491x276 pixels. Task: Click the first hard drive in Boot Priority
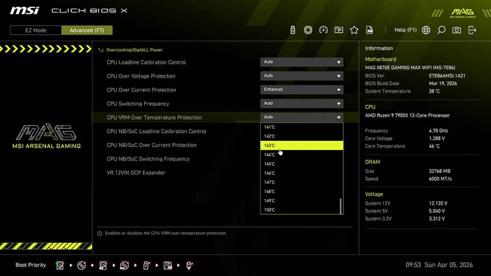tap(60, 265)
